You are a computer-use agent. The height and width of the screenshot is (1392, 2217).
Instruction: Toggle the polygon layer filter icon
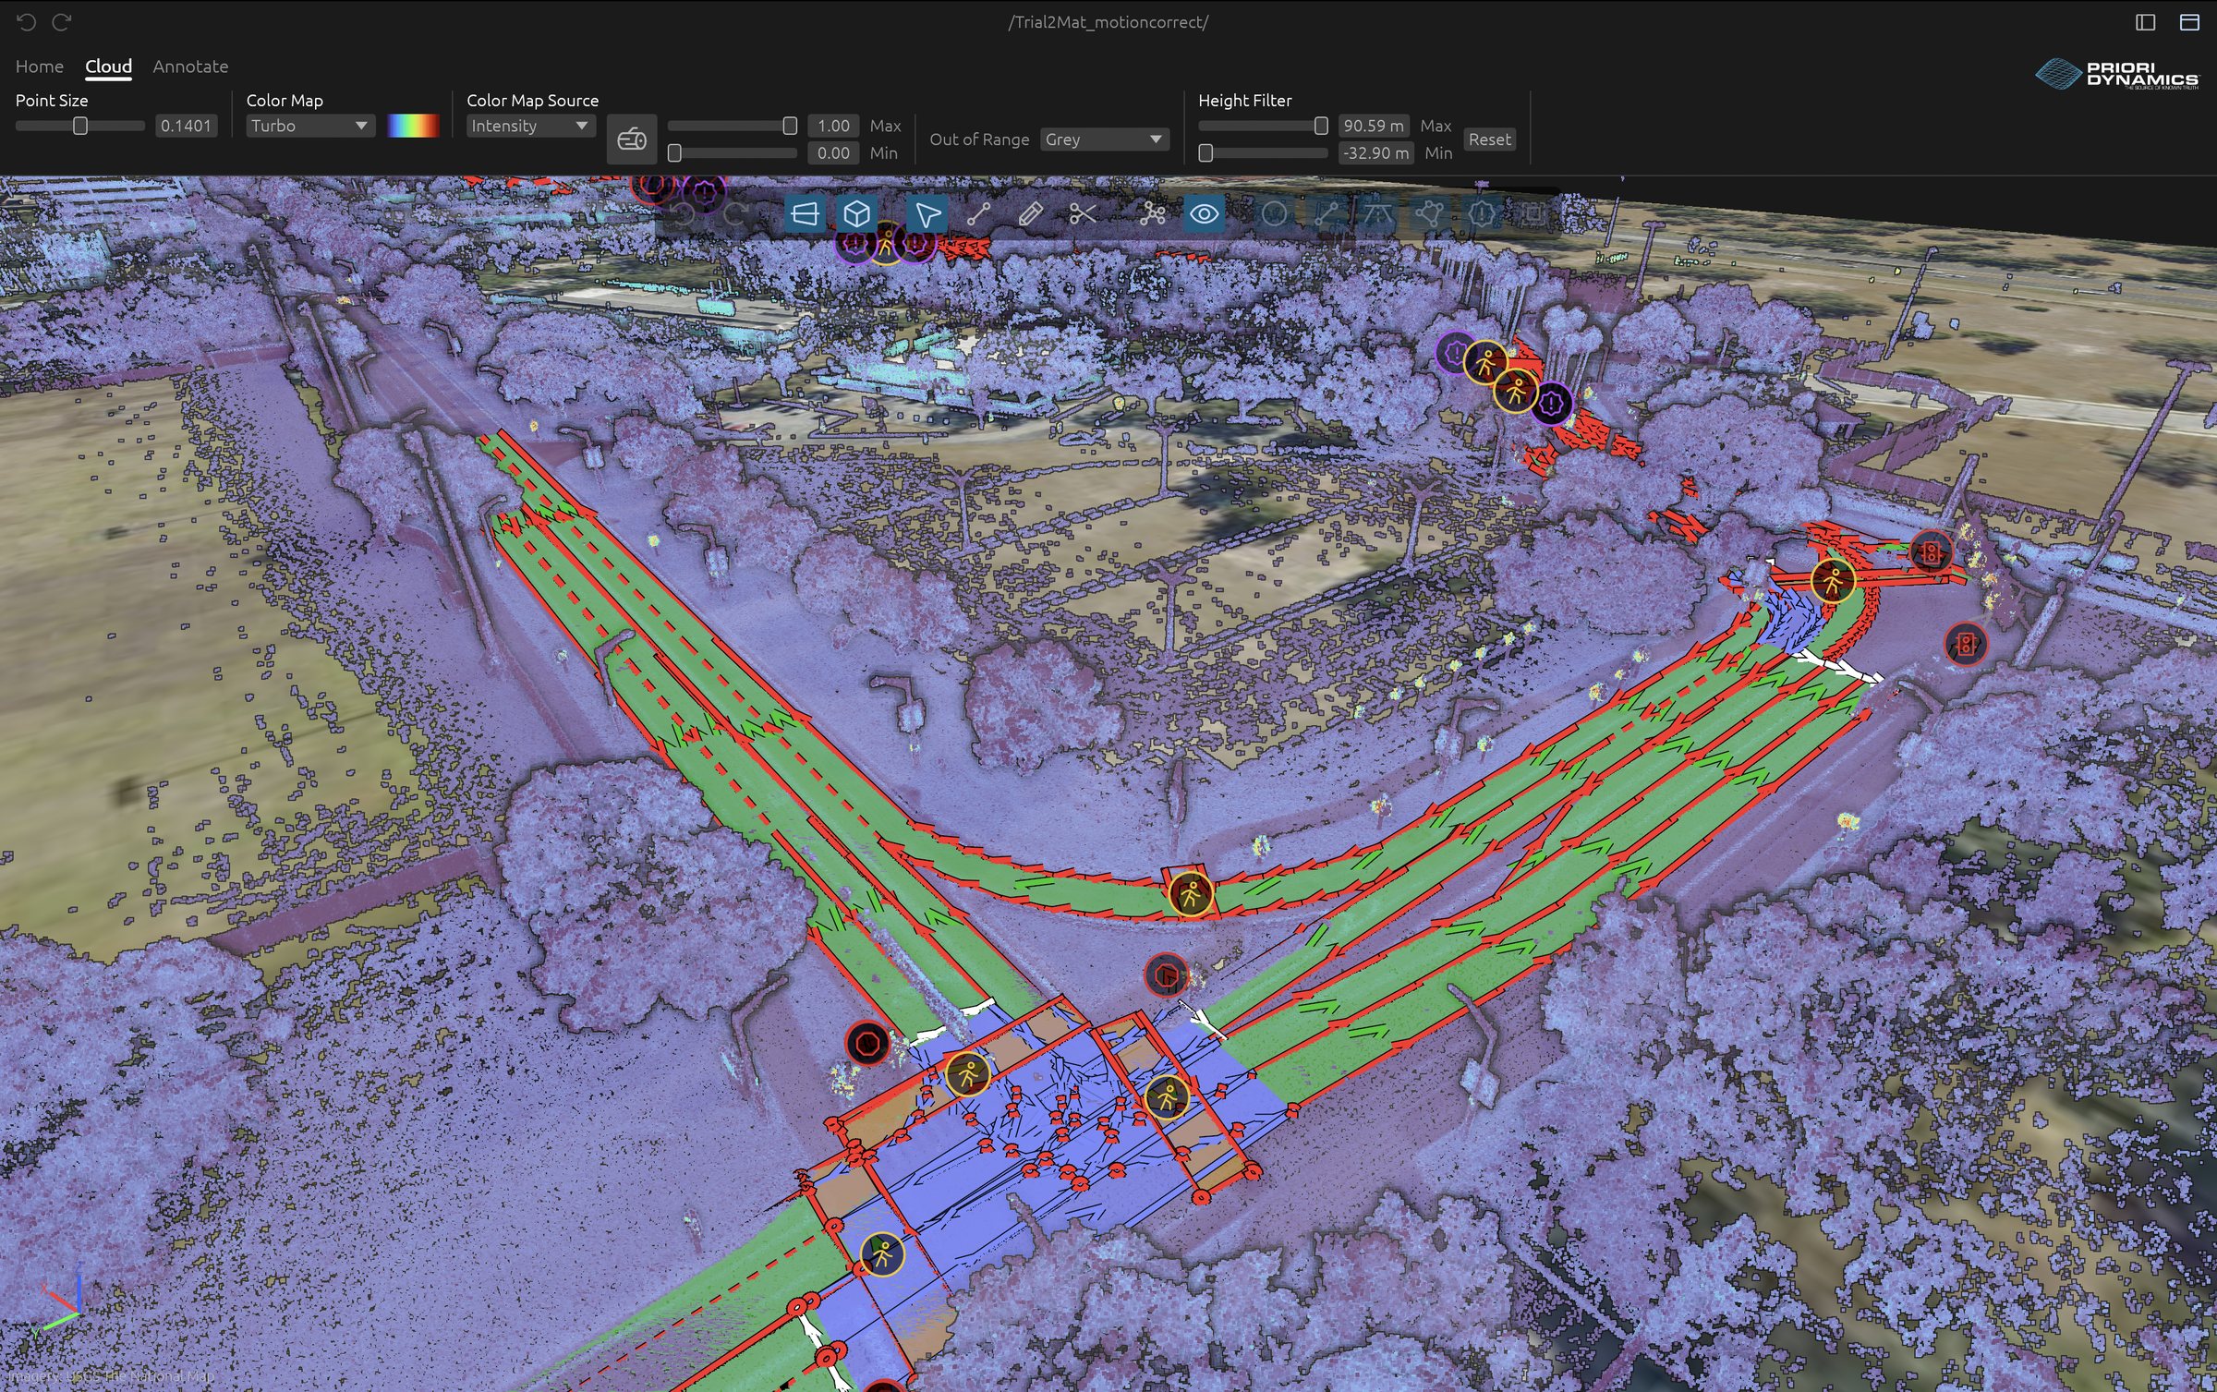point(1429,214)
